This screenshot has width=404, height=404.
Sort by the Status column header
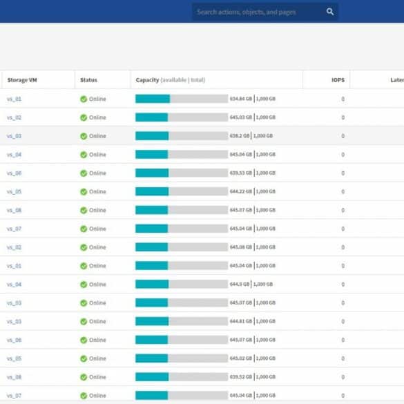pyautogui.click(x=88, y=80)
